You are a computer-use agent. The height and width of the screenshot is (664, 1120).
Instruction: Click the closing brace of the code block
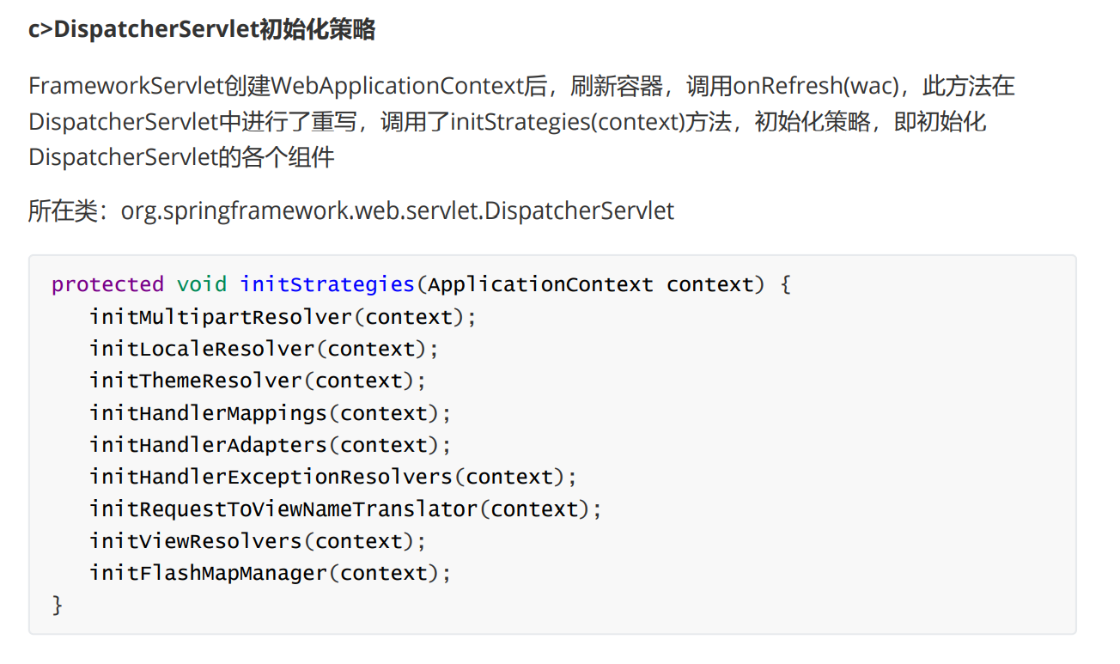coord(58,606)
